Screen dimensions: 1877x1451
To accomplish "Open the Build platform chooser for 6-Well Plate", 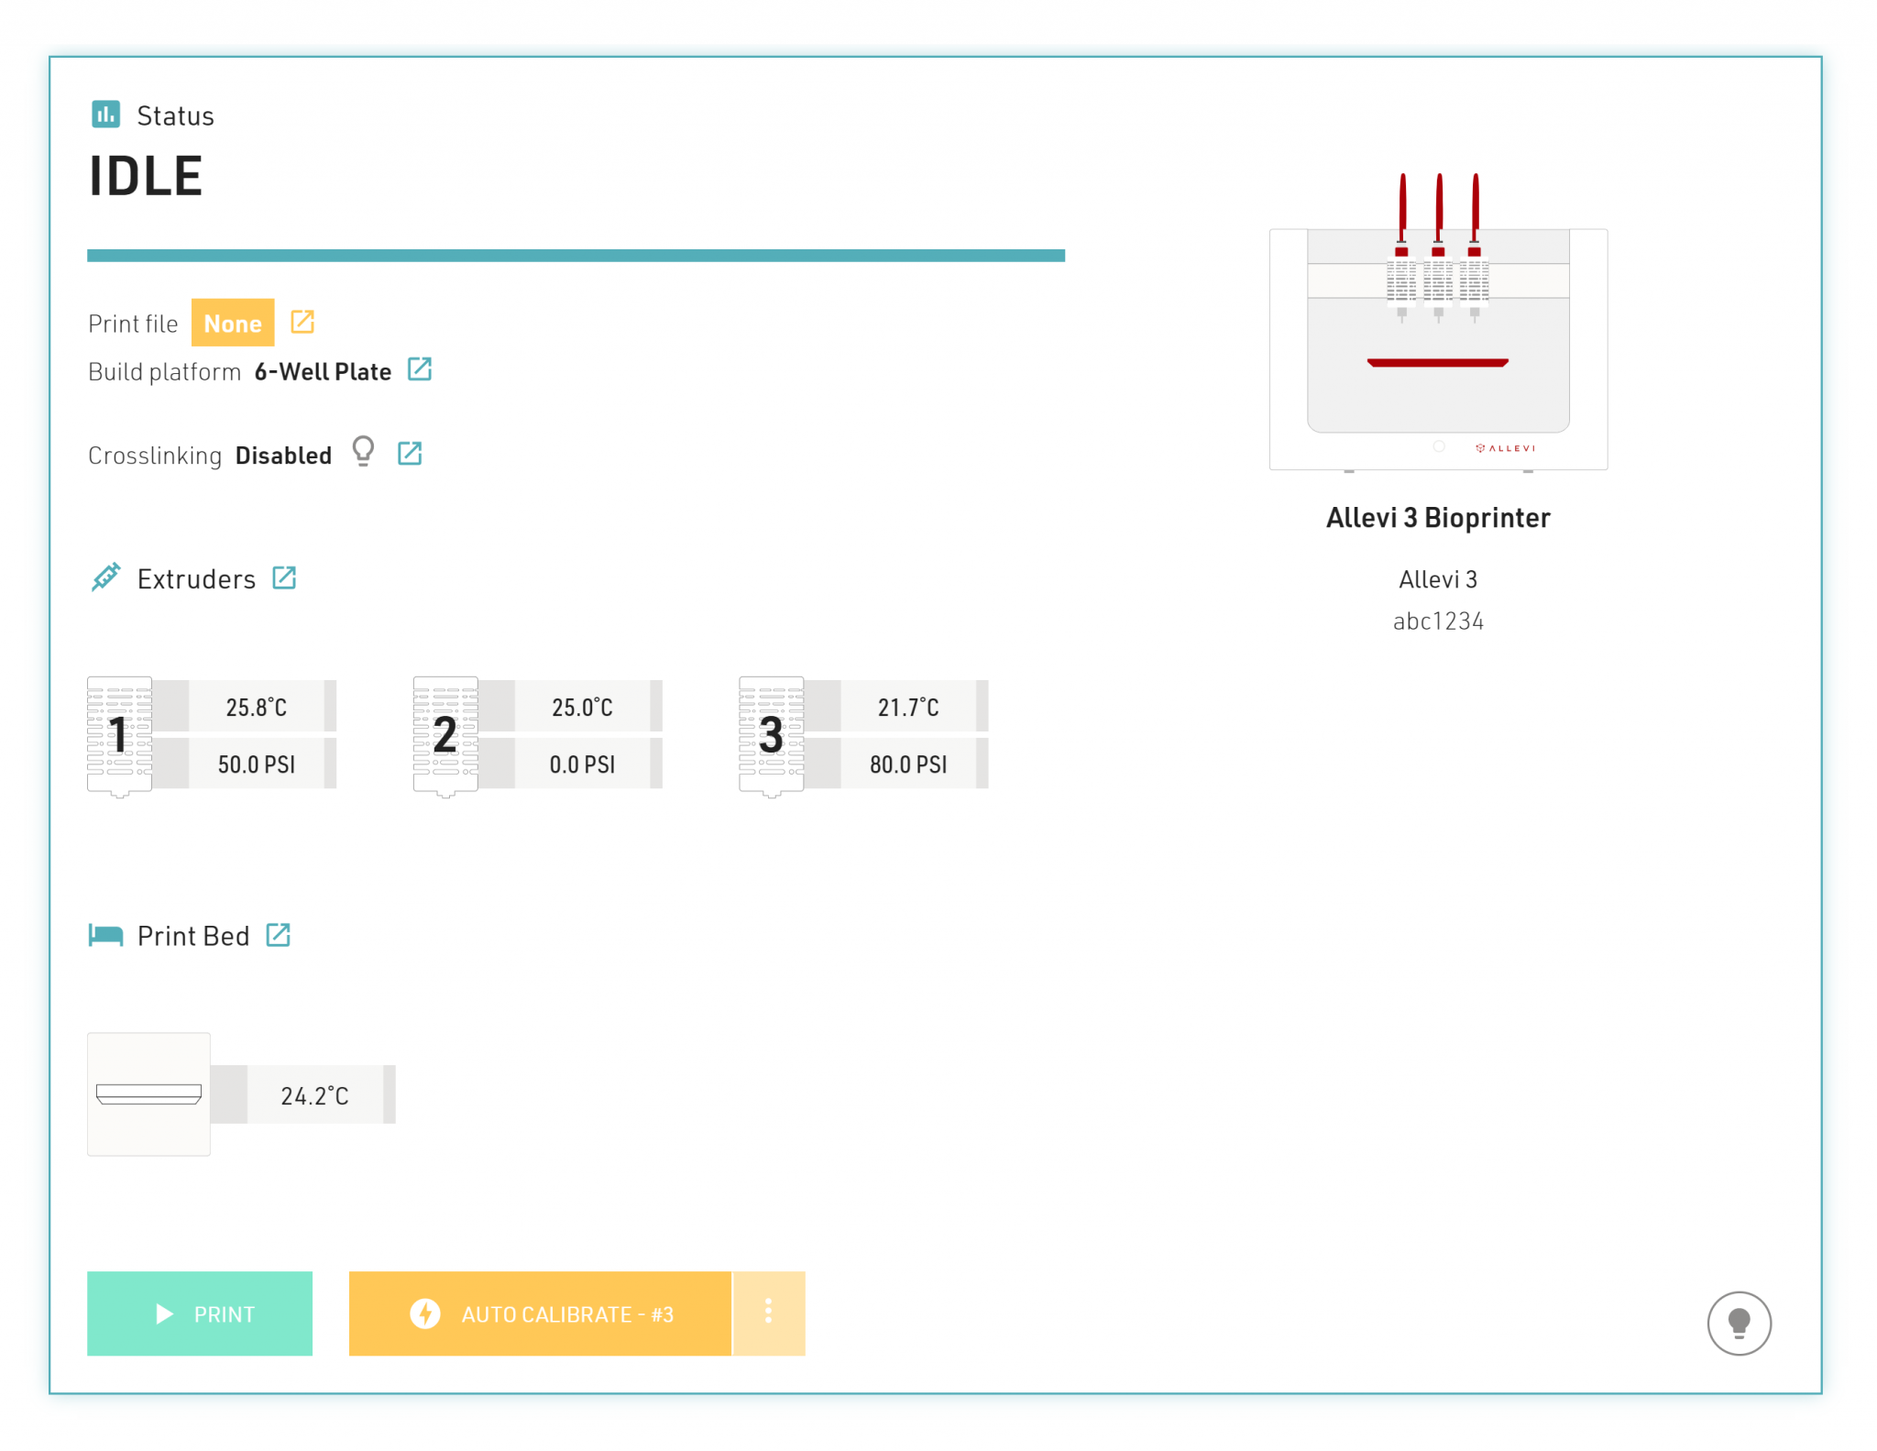I will [420, 369].
